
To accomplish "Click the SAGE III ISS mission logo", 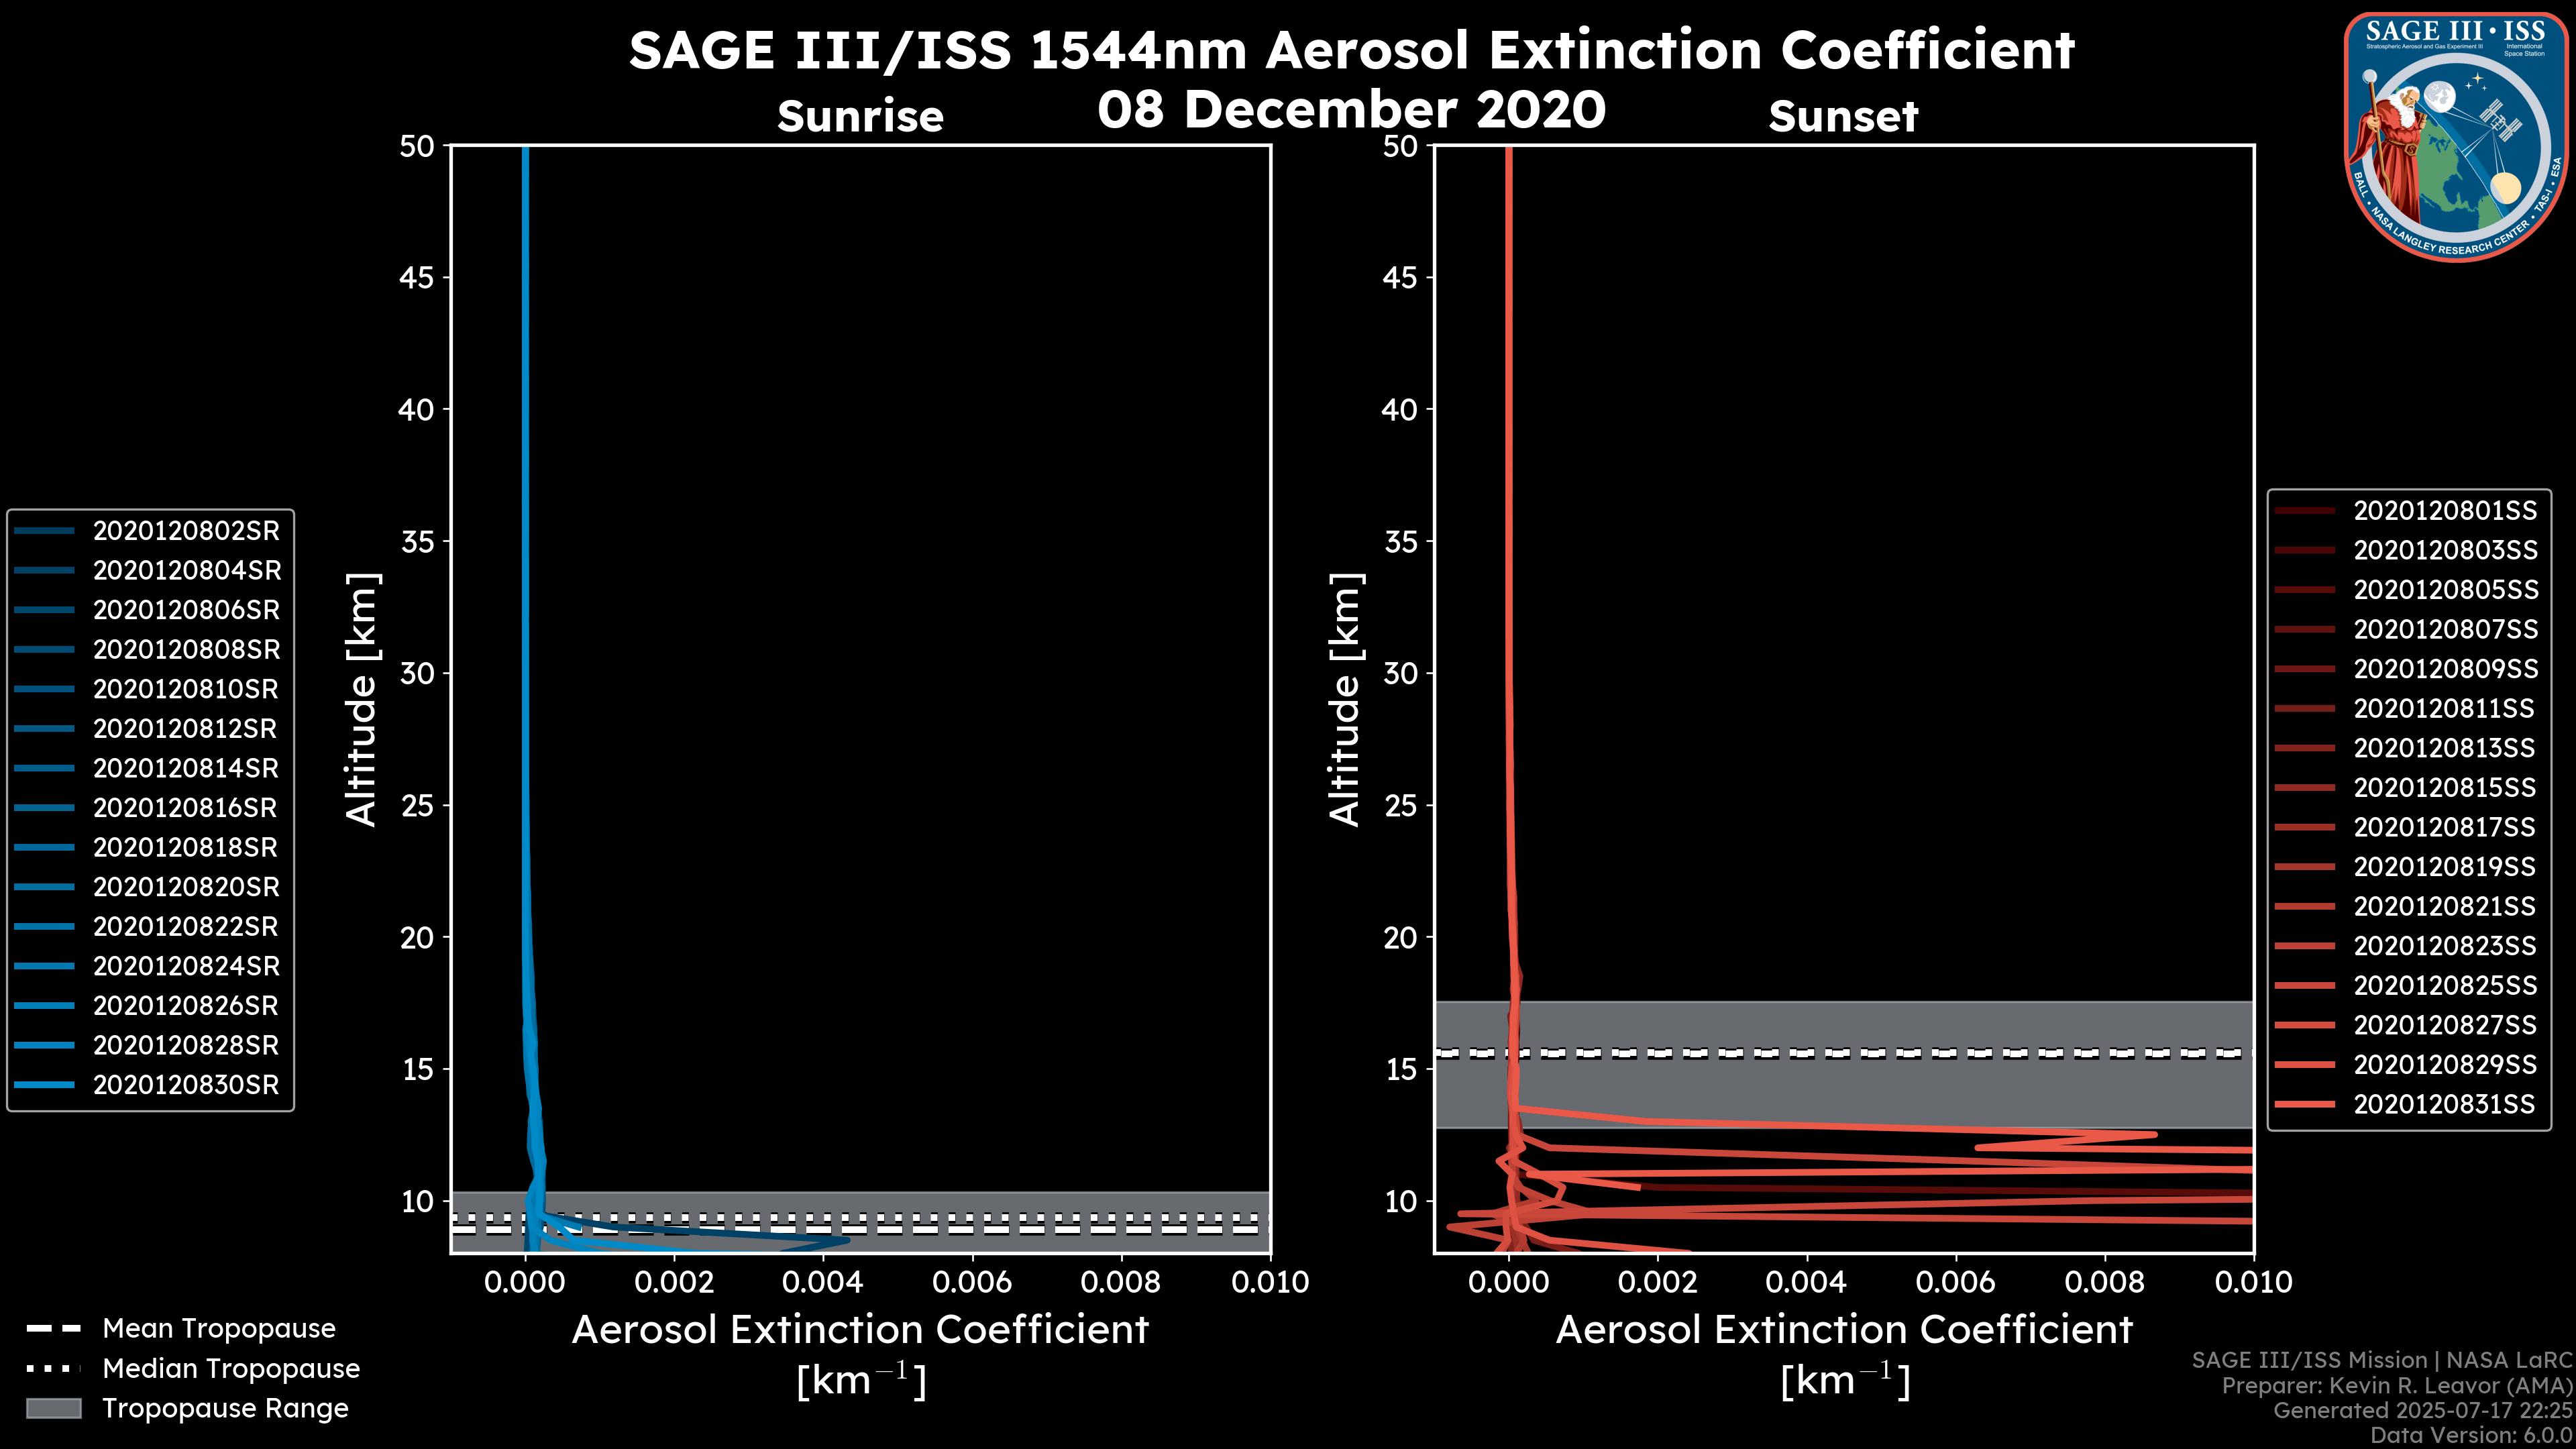I will click(x=2456, y=137).
